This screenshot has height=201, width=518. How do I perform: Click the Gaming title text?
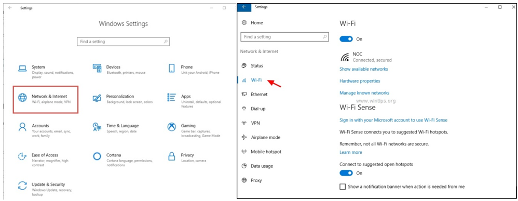188,126
